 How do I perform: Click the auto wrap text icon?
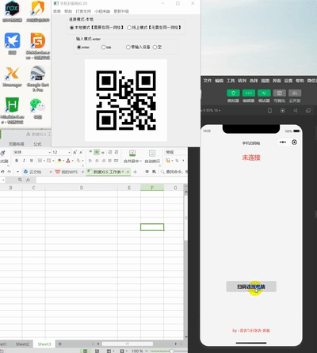152,154
